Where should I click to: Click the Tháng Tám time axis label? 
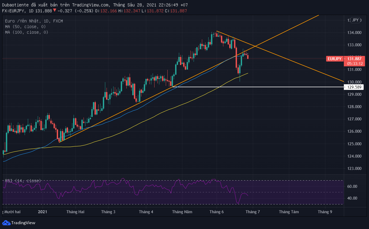point(289,212)
